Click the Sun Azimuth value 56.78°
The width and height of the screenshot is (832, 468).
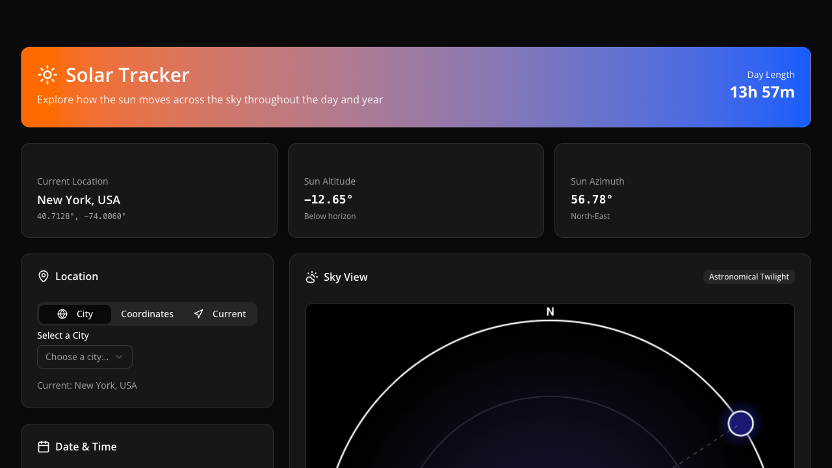click(591, 200)
